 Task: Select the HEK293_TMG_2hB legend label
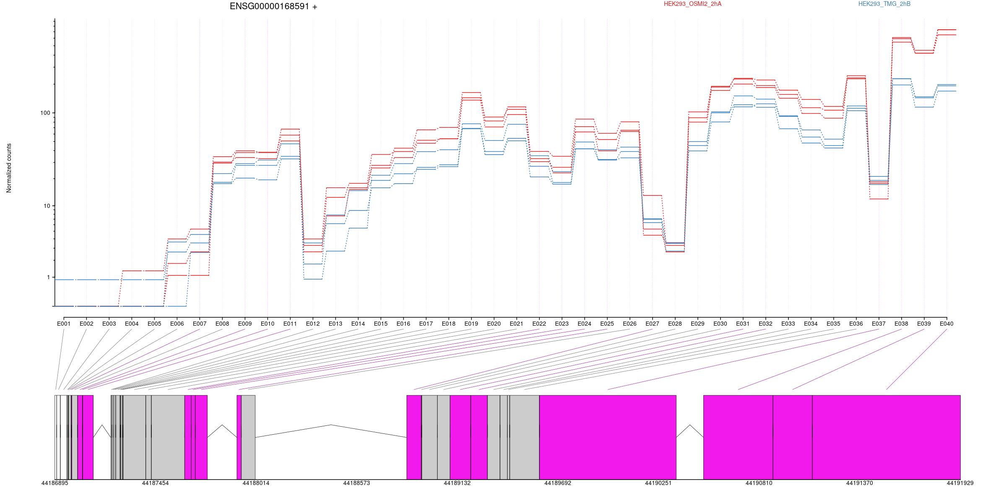tap(884, 4)
